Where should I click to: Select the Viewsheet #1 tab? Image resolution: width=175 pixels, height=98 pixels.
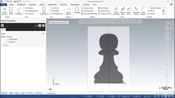[51, 93]
